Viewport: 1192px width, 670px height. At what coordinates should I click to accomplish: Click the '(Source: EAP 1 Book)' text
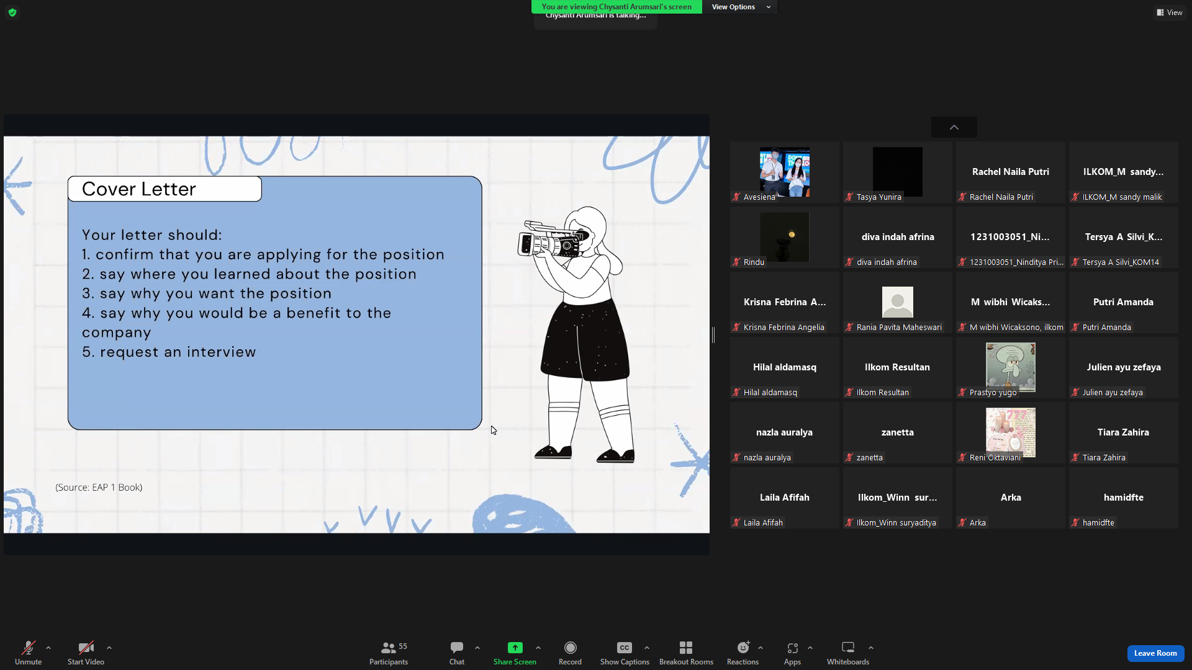99,488
